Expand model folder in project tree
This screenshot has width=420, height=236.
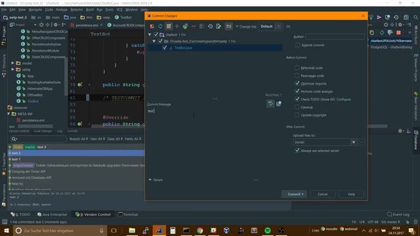tap(12, 63)
